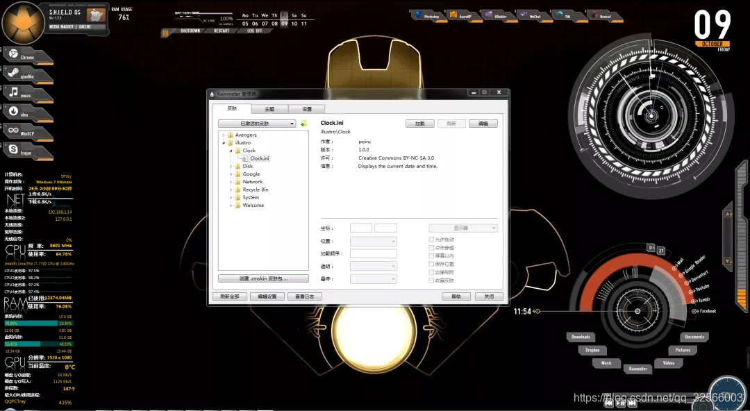The width and height of the screenshot is (750, 411).
Task: Click the 加载 (Load) button
Action: [420, 124]
